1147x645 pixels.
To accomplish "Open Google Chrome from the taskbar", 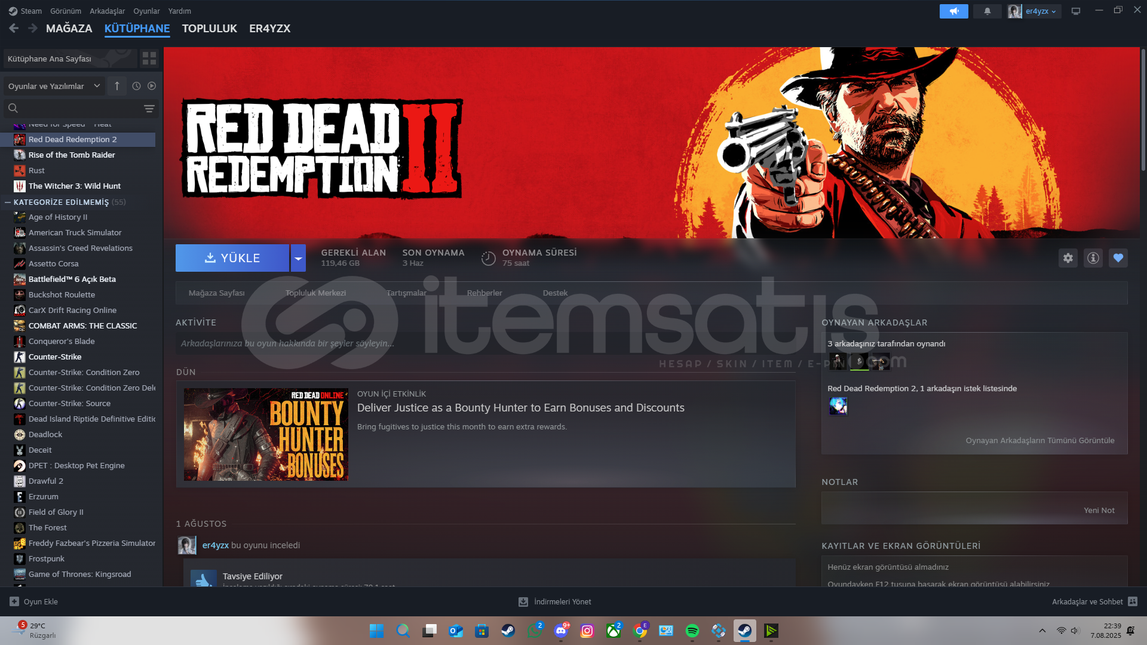I will pos(640,631).
